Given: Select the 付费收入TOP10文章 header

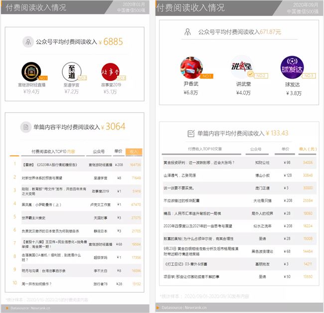Looking at the screenshot, I should pyautogui.click(x=204, y=149).
